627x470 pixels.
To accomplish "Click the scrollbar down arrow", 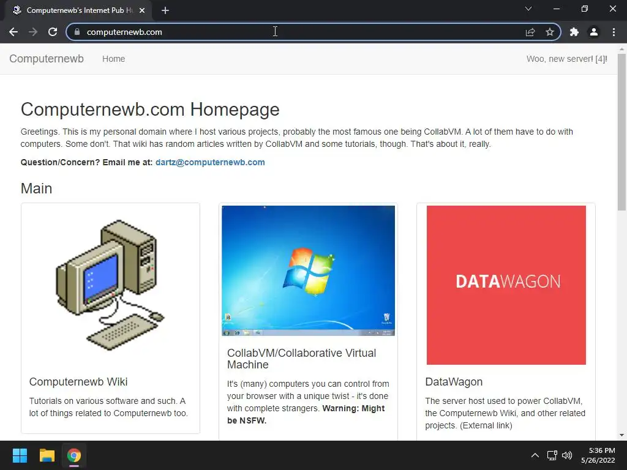I will (622, 435).
